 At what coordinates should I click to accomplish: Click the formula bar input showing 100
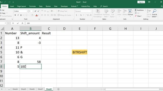click(x=94, y=23)
